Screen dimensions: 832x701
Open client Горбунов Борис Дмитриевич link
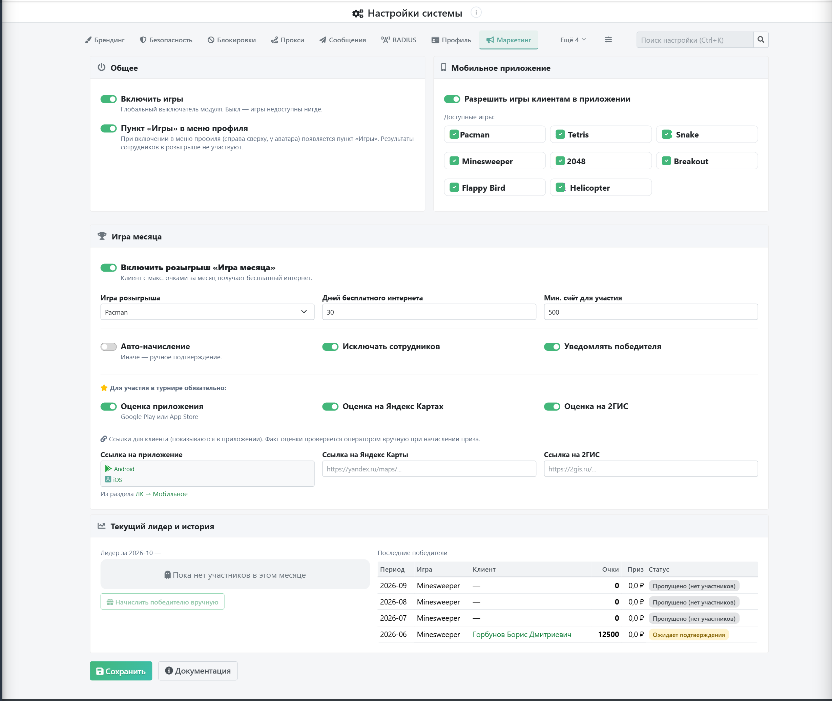coord(522,634)
